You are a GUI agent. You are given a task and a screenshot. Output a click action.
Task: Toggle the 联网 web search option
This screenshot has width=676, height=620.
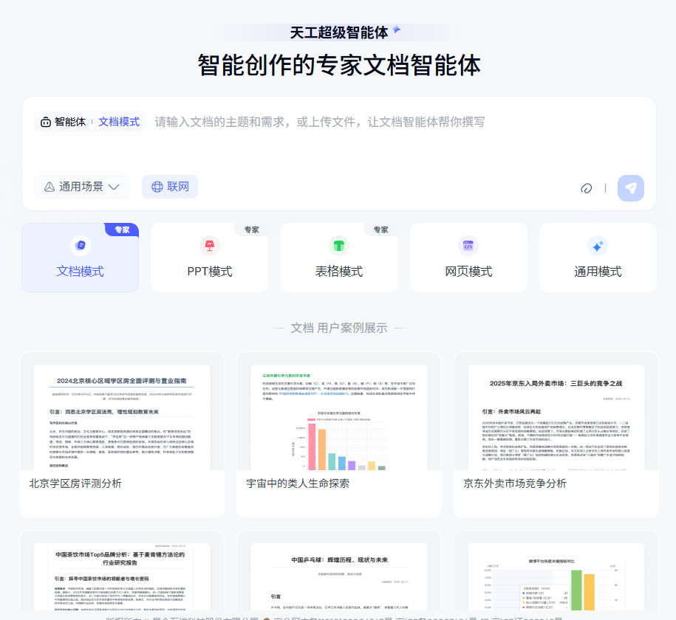[x=170, y=187]
